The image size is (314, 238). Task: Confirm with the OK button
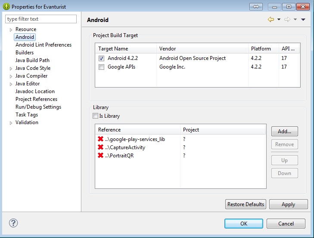coord(244,224)
